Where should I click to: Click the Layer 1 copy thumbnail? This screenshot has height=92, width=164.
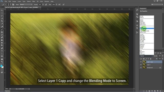tap(144, 62)
